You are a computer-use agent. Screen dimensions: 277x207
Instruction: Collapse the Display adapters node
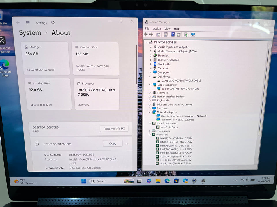pos(150,85)
